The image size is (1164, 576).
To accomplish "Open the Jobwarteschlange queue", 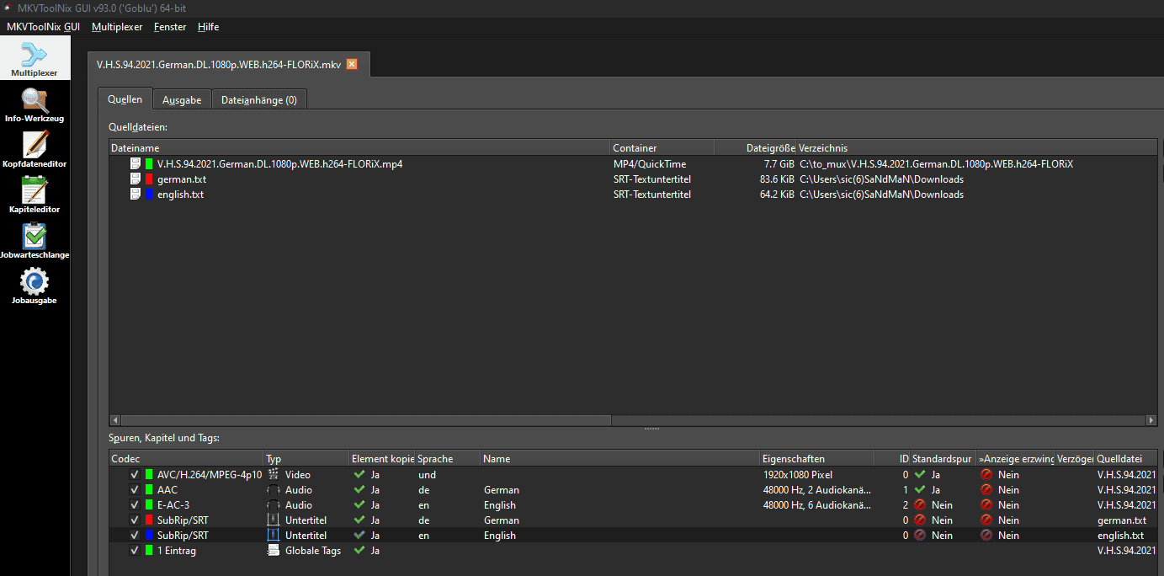I will 35,241.
